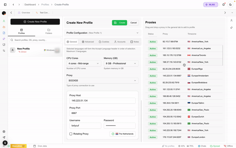The height and width of the screenshot is (148, 236).
Task: Toggle the sidebar panel icon at top left
Action: click(x=5, y=4)
